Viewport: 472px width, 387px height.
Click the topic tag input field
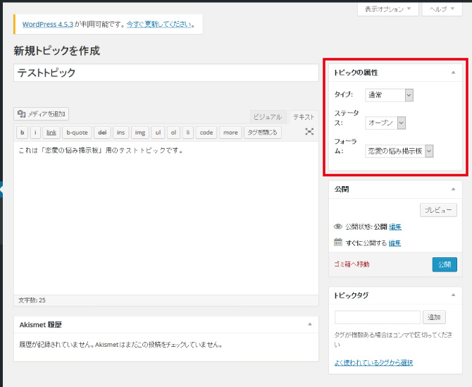[378, 317]
